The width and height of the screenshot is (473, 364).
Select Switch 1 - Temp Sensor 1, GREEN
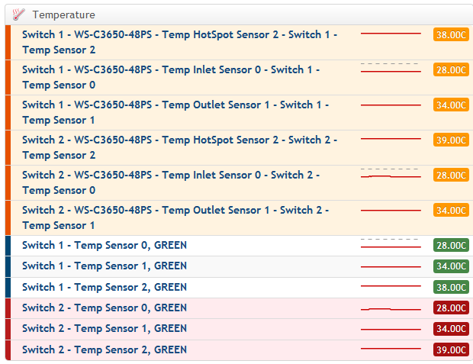pos(105,266)
